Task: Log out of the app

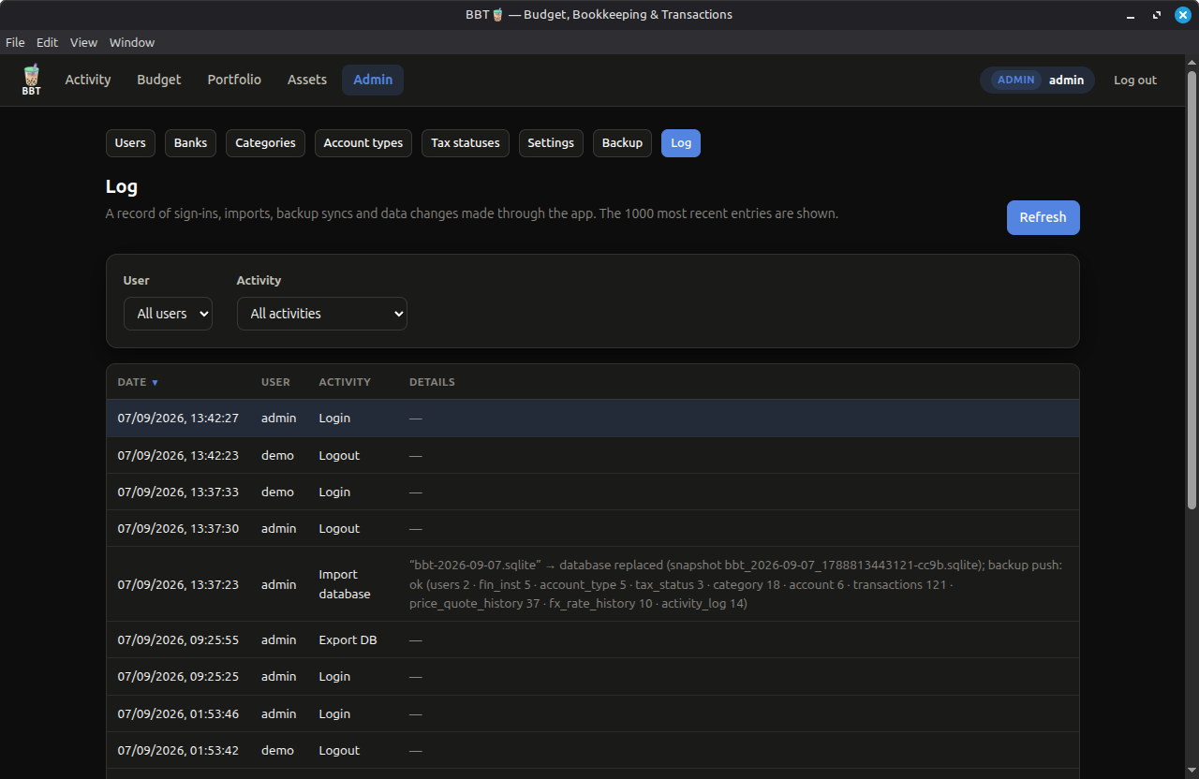Action: [x=1135, y=80]
